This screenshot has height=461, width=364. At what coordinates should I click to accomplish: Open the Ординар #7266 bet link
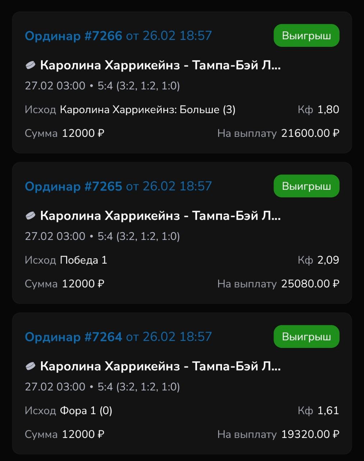click(x=73, y=36)
